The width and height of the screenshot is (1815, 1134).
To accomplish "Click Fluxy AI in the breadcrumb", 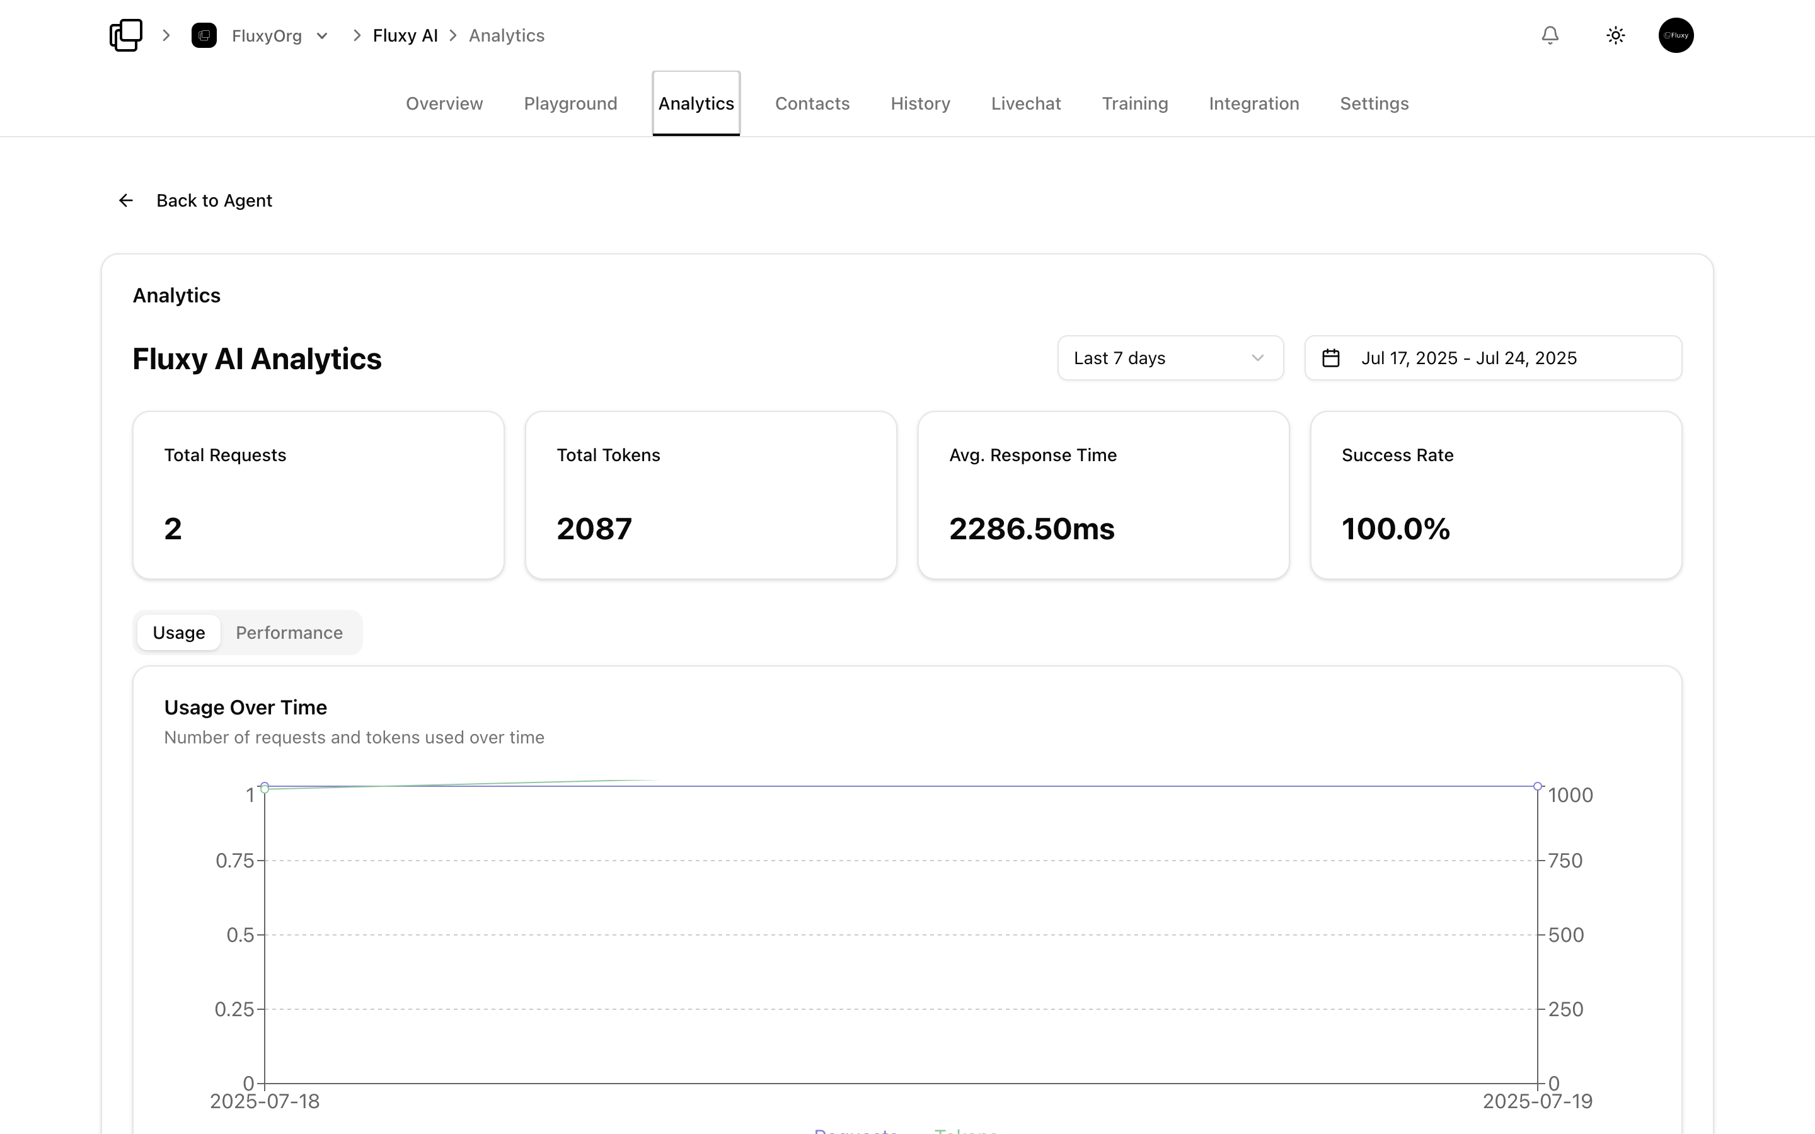I will (x=405, y=35).
